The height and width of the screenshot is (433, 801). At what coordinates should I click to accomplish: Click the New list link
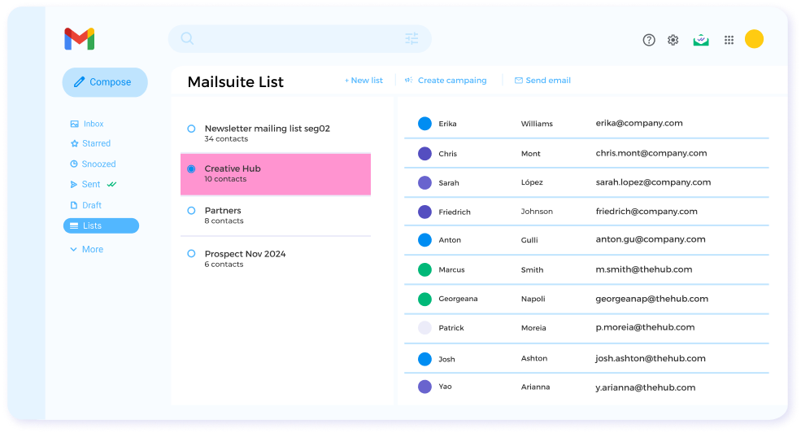point(363,81)
